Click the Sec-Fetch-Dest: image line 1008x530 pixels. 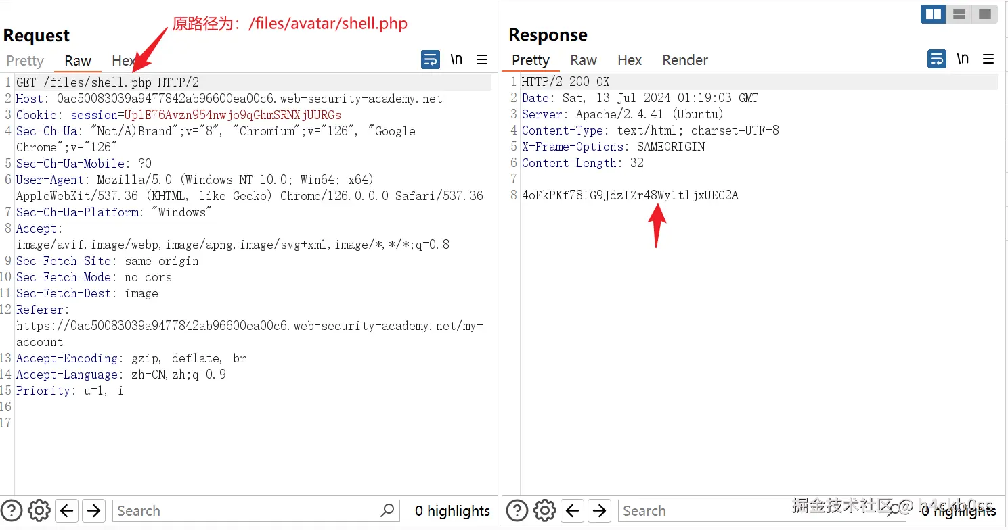click(x=87, y=293)
